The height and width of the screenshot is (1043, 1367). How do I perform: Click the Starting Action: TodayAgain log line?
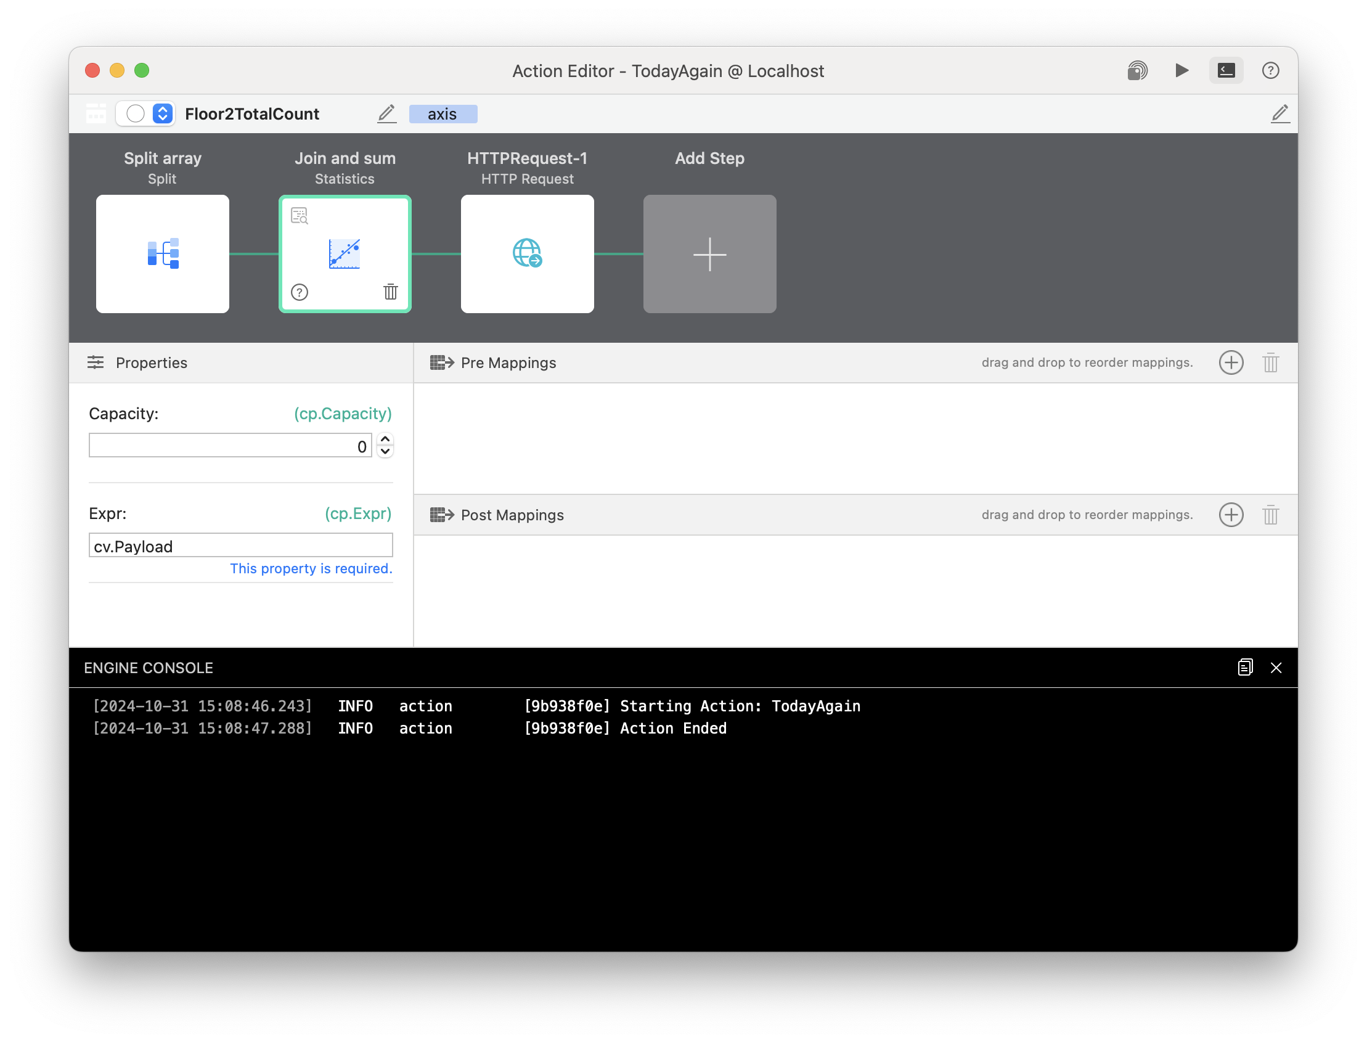tap(477, 706)
